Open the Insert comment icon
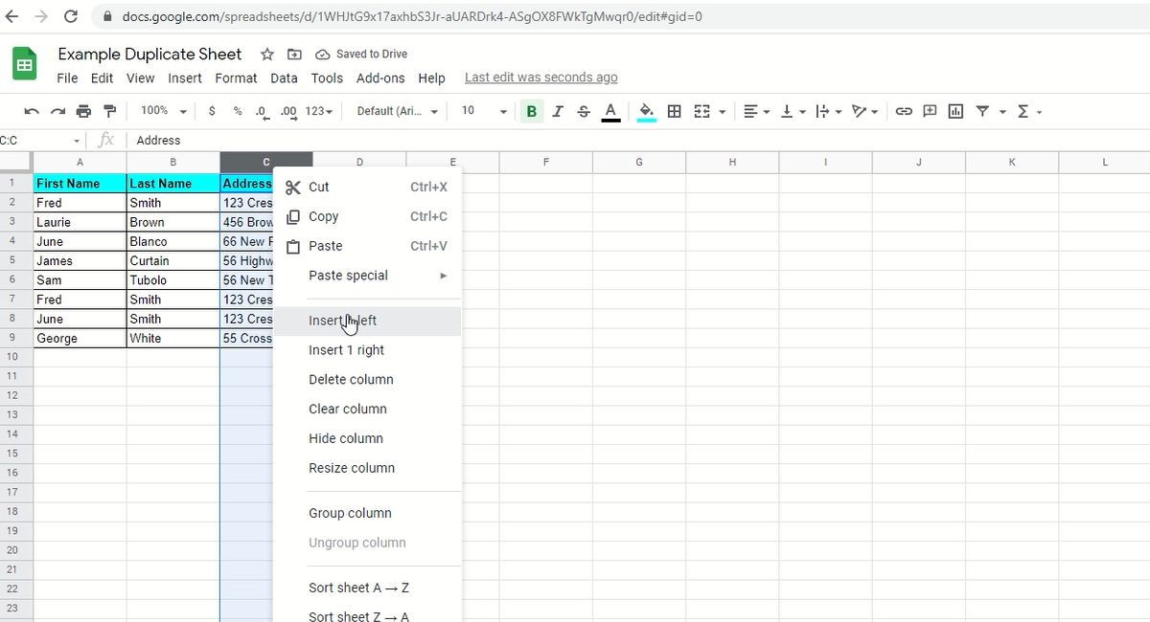This screenshot has width=1150, height=622. tap(929, 111)
